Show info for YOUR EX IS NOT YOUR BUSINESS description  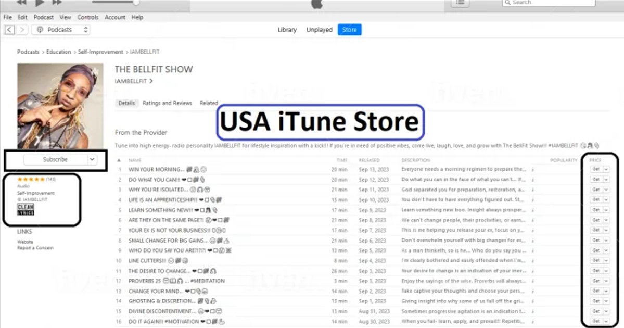pos(533,231)
